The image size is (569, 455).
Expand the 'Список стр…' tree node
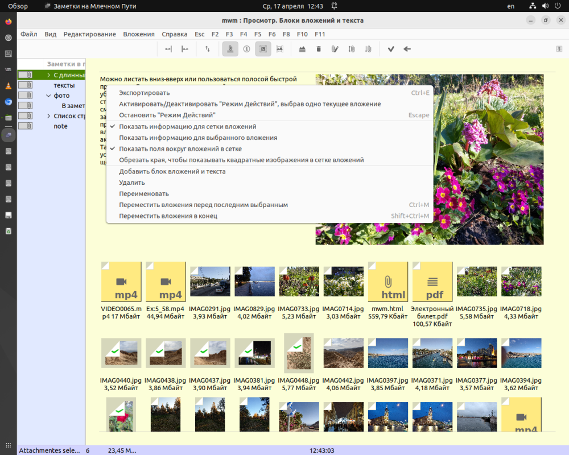pyautogui.click(x=49, y=116)
